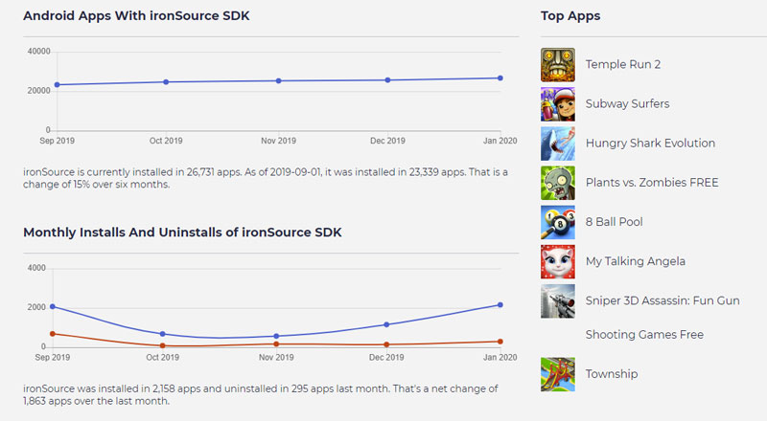Screen dimensions: 767x421
Task: Click the blue installs point for Nov 2019
Action: coord(276,336)
